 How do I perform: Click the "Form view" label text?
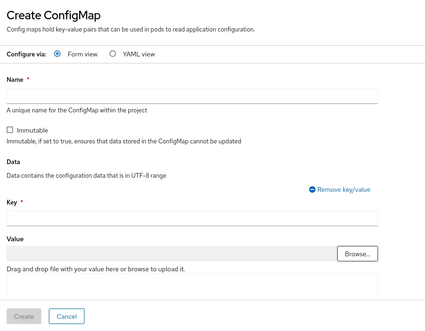(x=82, y=54)
